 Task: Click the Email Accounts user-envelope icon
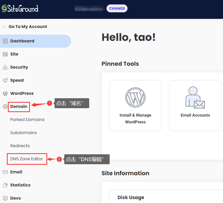195,97
